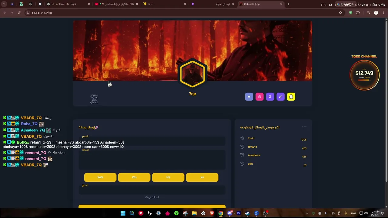Switch to the YouTube (703) tab
Screen dimensions: 388x218
click(x=116, y=4)
